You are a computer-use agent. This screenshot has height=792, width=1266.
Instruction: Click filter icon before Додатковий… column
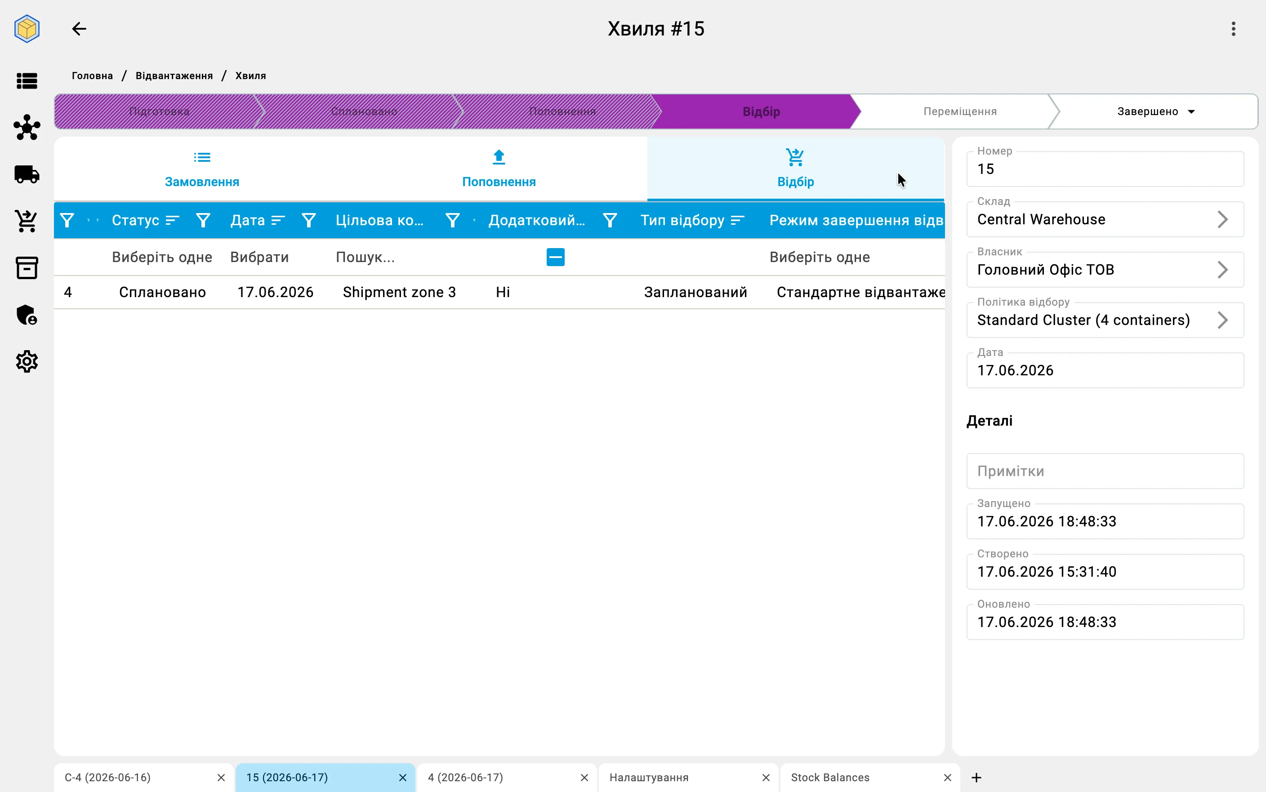(x=453, y=221)
